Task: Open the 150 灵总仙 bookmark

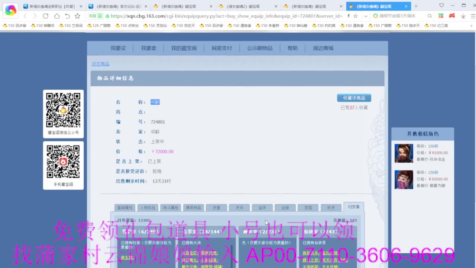Action: (155, 26)
